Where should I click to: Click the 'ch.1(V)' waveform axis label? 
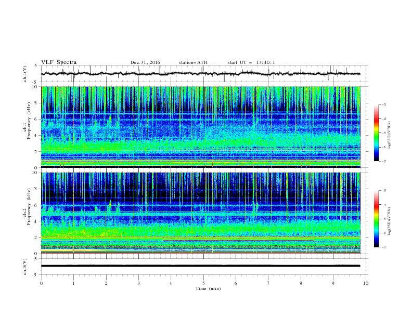[x=25, y=74]
